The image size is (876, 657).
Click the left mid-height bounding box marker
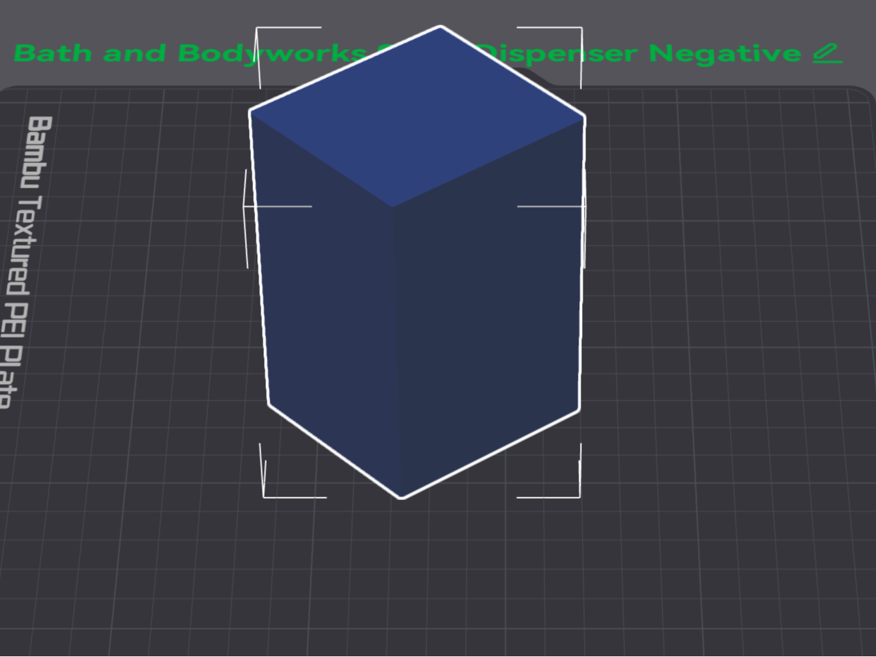(x=273, y=206)
